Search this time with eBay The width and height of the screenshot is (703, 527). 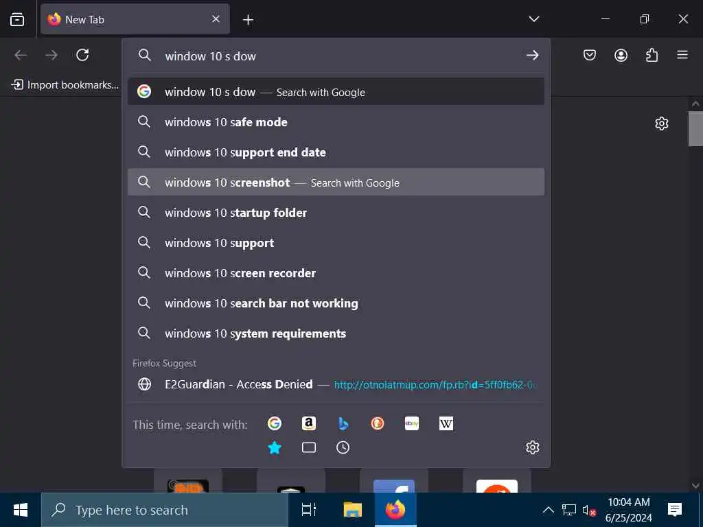[x=412, y=423]
